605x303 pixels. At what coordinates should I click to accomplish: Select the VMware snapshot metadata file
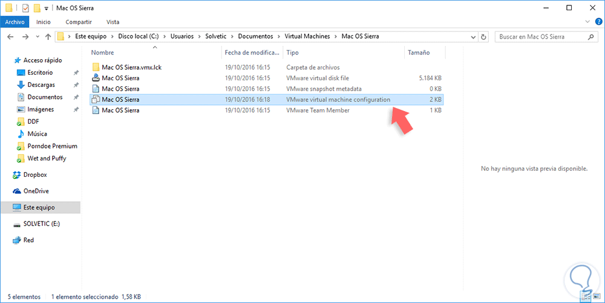(266, 89)
